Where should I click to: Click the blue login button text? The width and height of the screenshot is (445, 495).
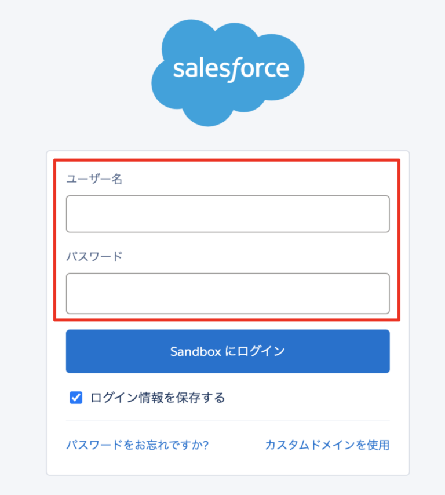[228, 351]
